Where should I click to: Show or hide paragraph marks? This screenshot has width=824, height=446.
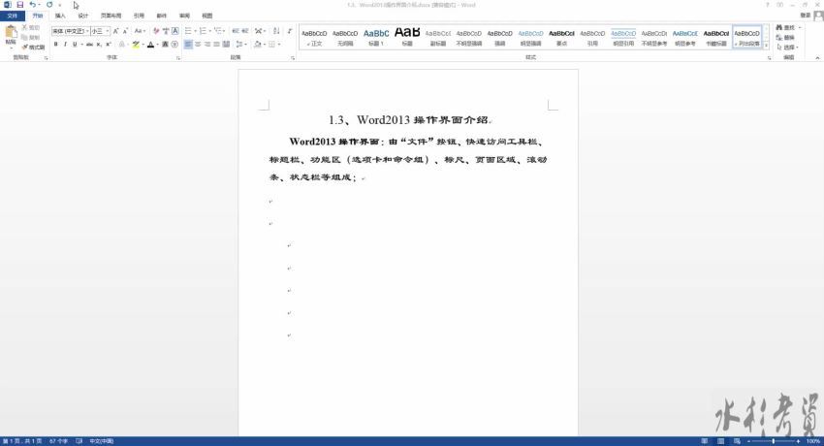(x=289, y=32)
